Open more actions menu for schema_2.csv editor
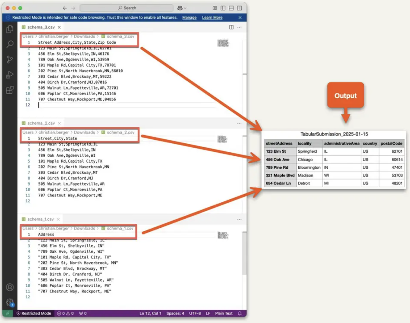The width and height of the screenshot is (410, 323). point(239,123)
